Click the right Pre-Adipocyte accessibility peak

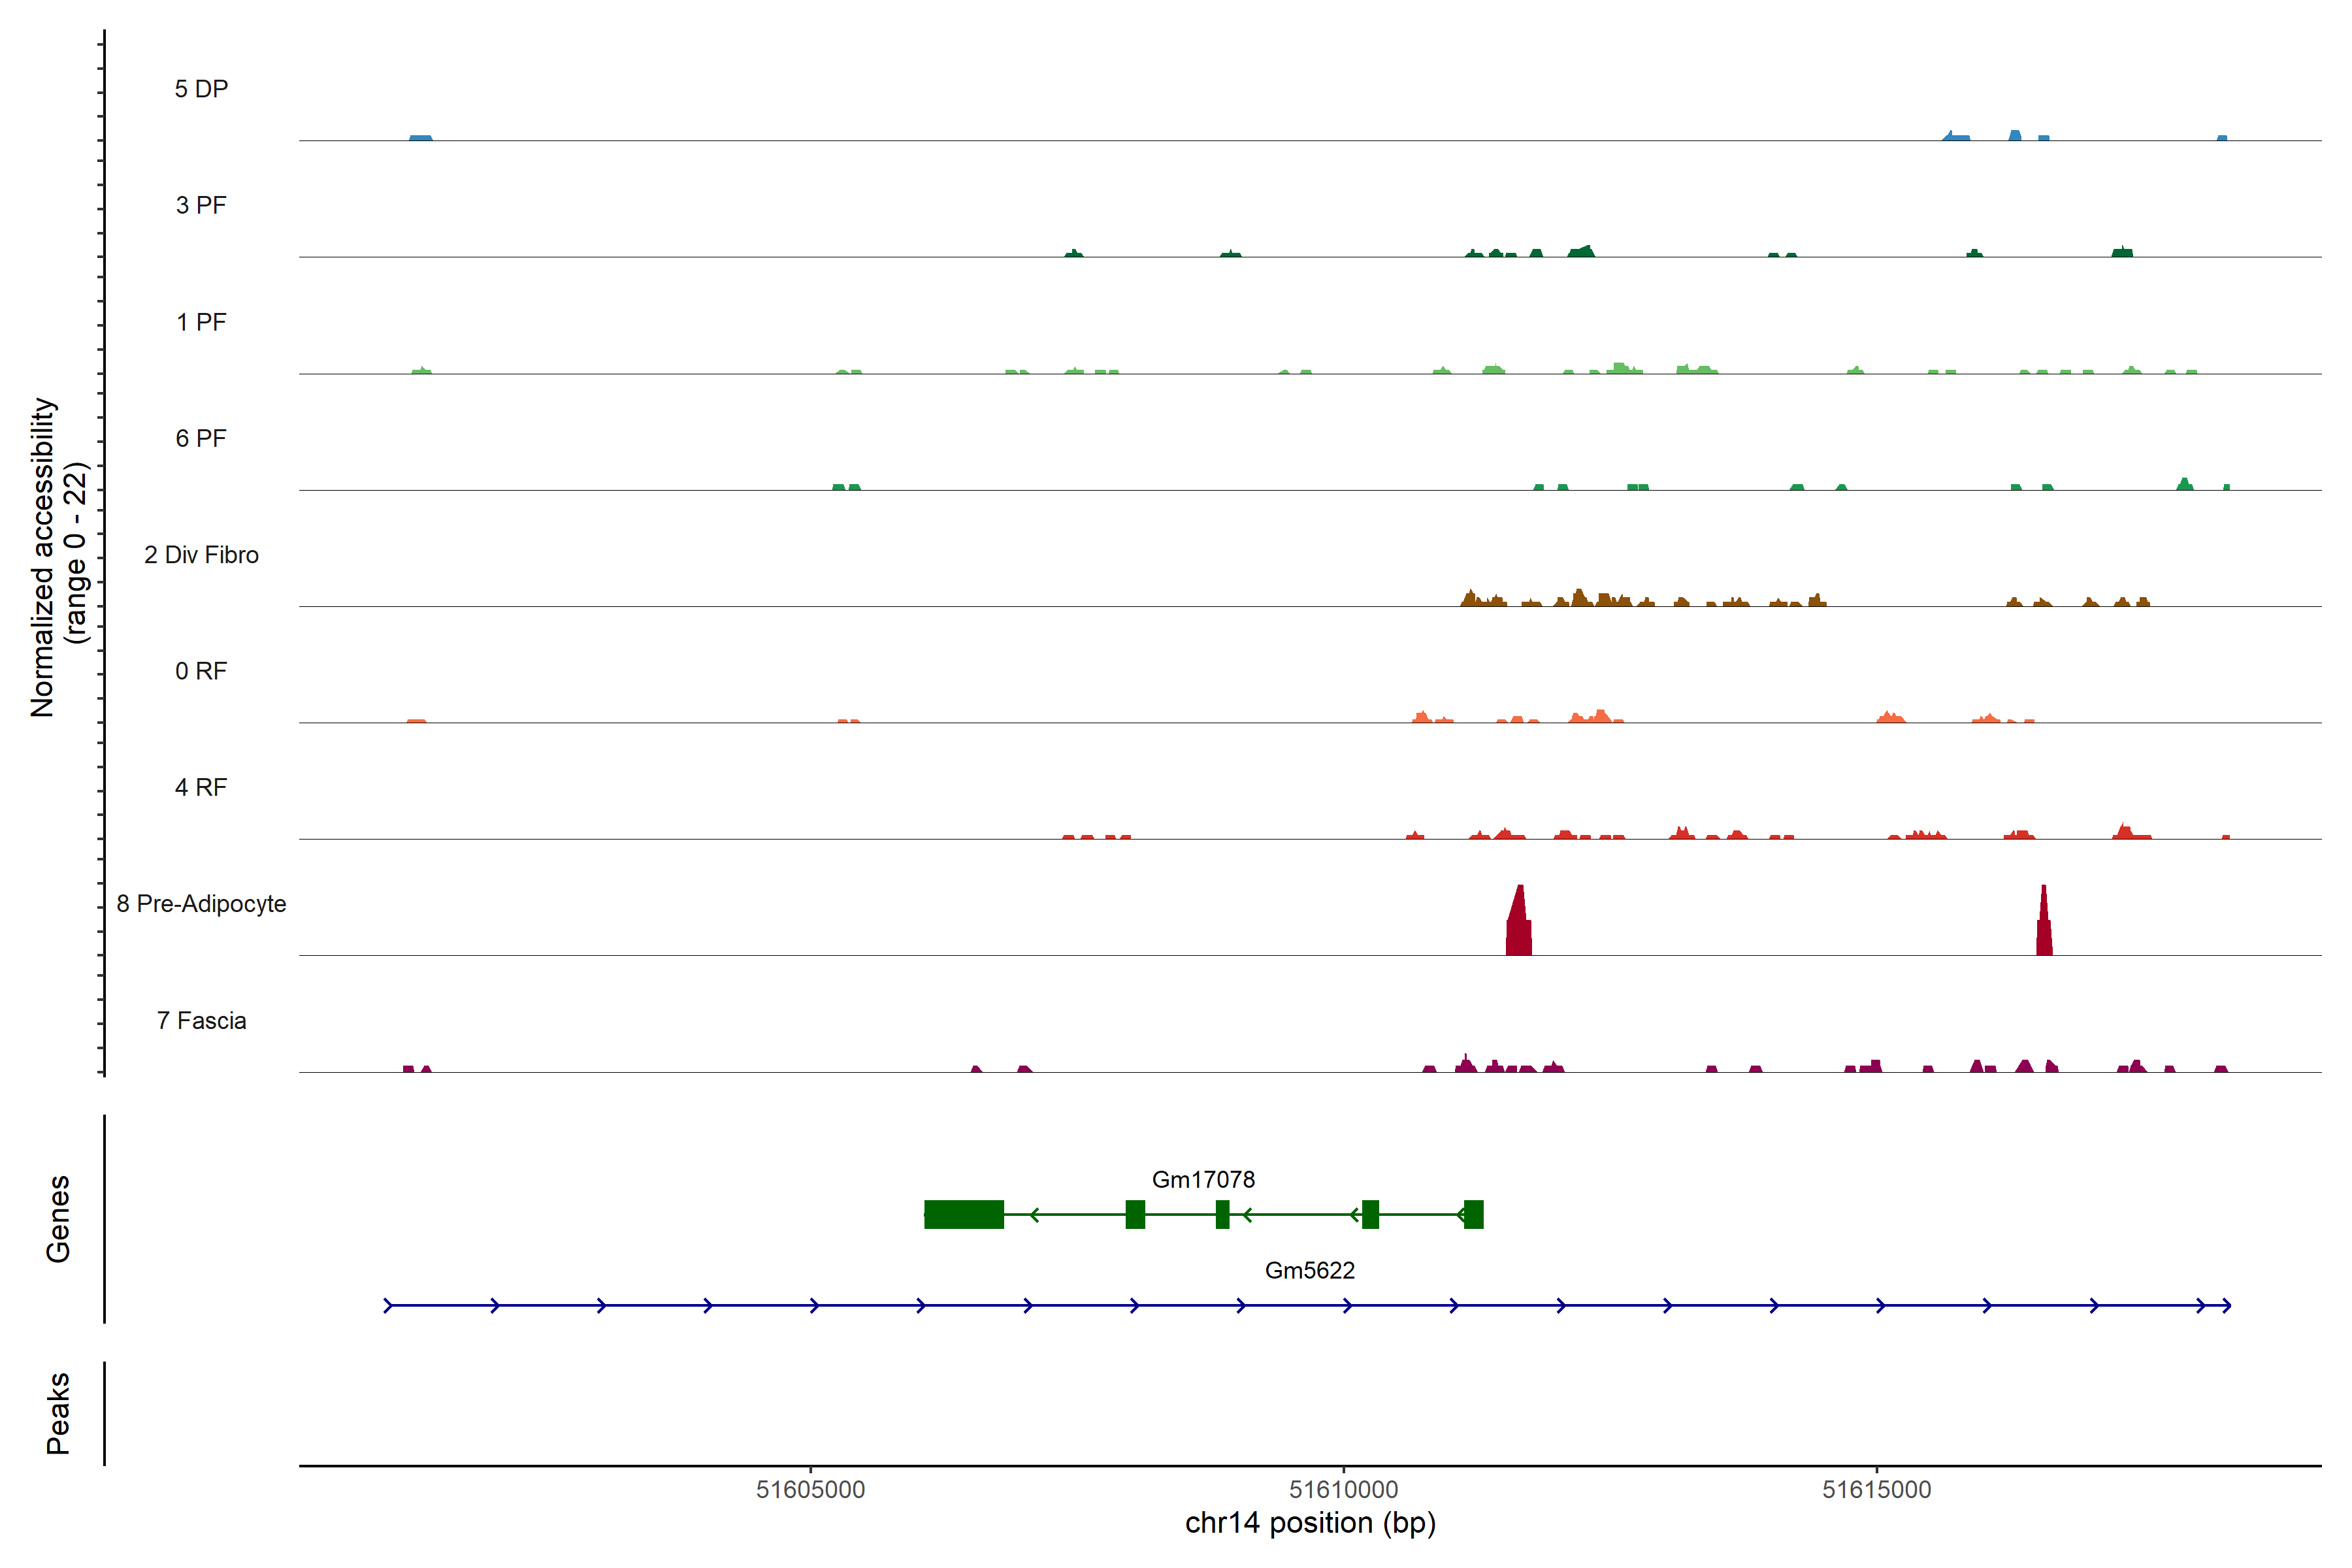[x=2044, y=925]
